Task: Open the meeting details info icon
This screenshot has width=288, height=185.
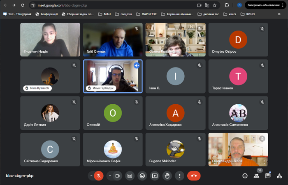Action: click(245, 176)
